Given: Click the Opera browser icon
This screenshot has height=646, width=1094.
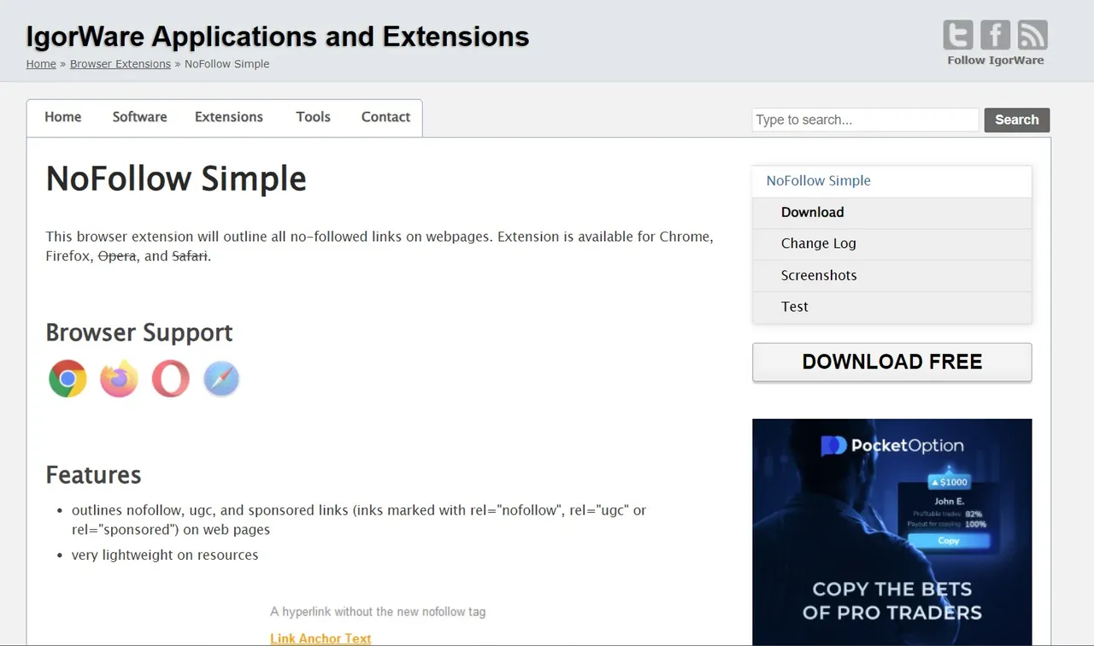Looking at the screenshot, I should (170, 379).
